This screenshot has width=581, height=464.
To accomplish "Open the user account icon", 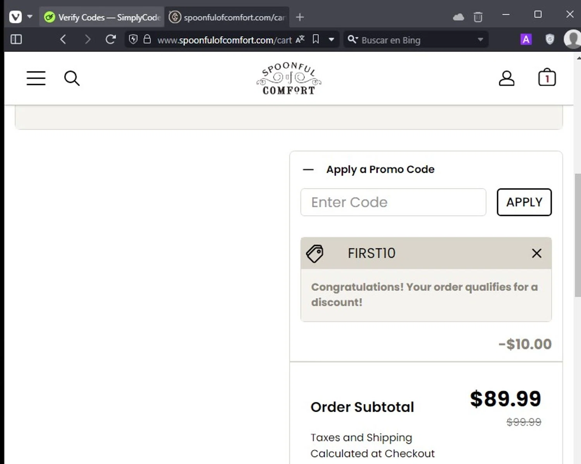I will click(506, 78).
